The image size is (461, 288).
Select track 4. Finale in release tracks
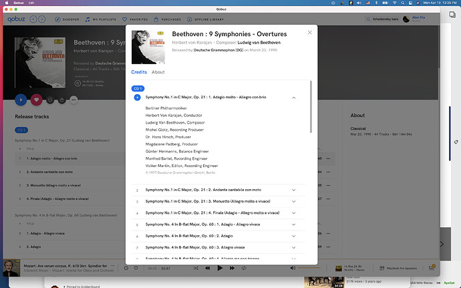[x=57, y=199]
